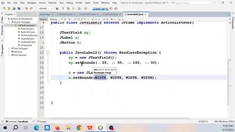Close the JavaLabel2.java tab
Screen dimensions: 235x132
tap(145, 14)
